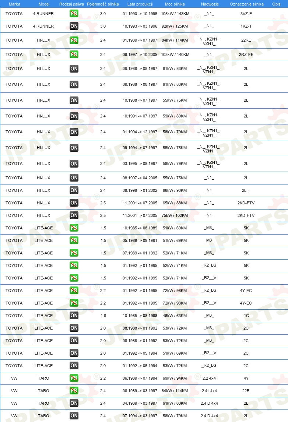Click the Nadwozie column header
The height and width of the screenshot is (422, 288).
[x=210, y=4]
